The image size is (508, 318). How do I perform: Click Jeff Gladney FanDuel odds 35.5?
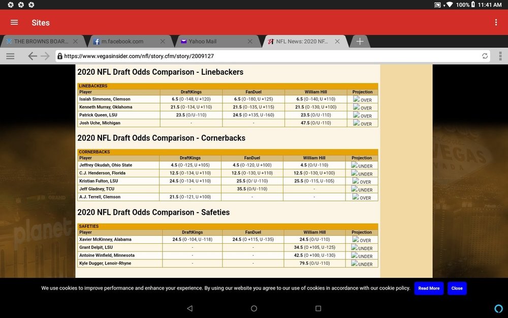coord(252,189)
